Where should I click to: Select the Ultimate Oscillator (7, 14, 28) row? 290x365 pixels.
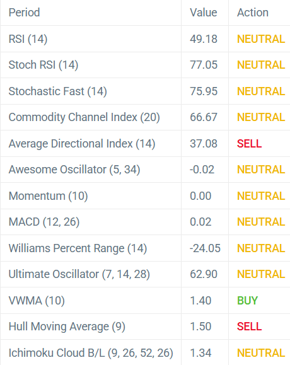[x=145, y=274]
